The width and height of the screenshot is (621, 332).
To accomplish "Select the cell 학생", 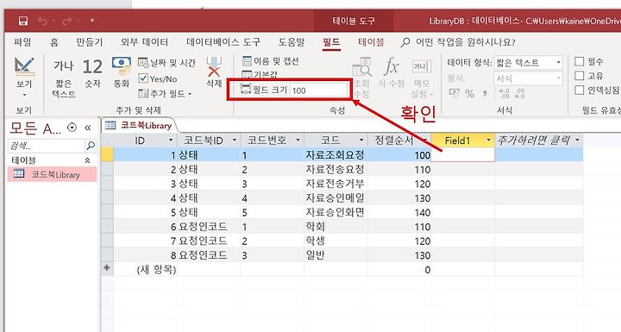I will tap(336, 241).
